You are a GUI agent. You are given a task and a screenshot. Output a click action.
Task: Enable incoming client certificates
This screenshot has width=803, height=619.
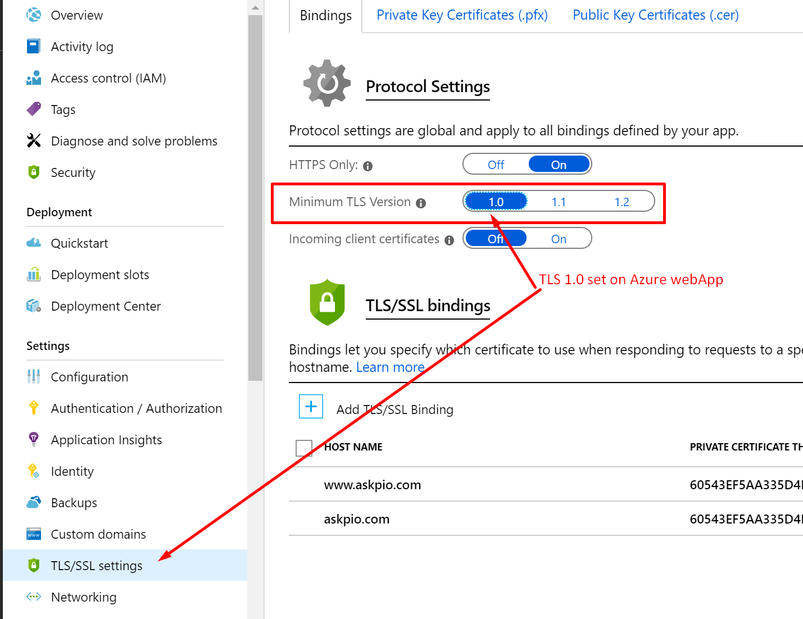click(x=559, y=238)
